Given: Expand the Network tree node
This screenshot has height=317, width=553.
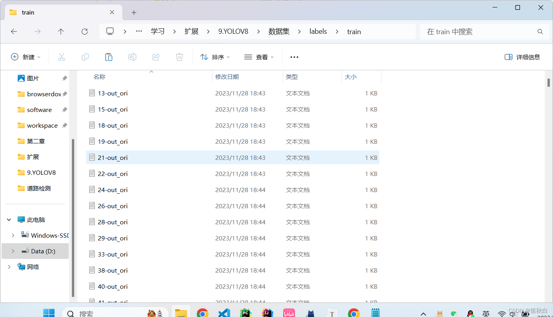Looking at the screenshot, I should 9,267.
